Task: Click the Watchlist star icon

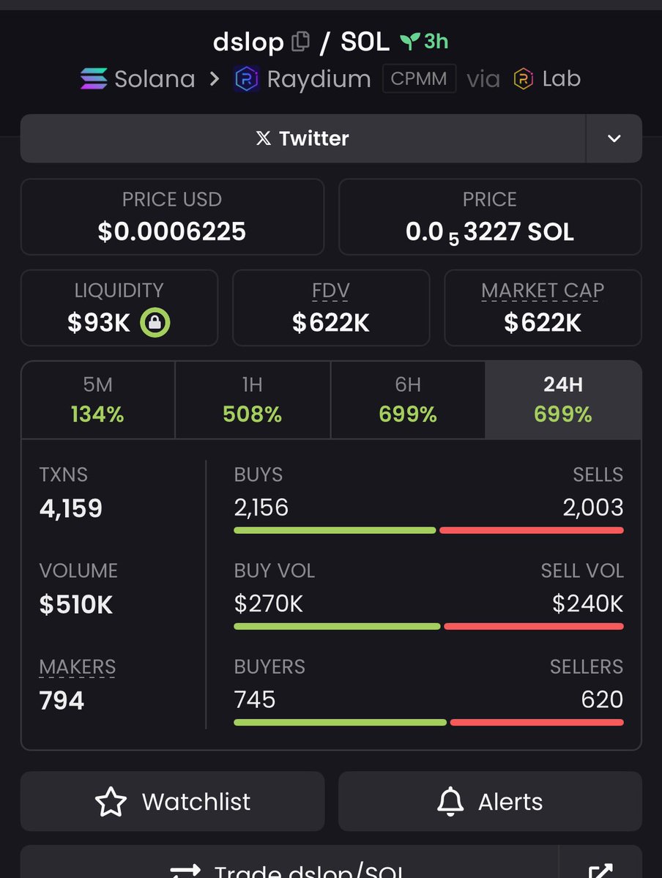Action: [x=111, y=801]
